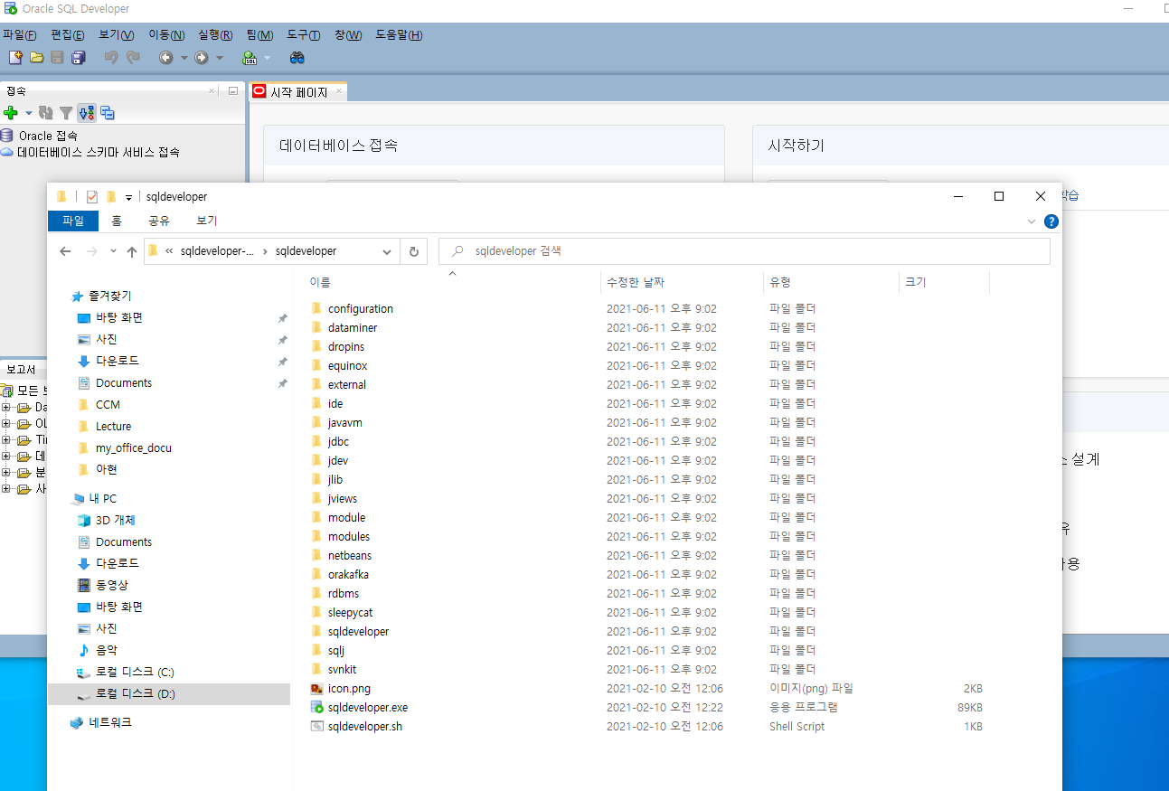Open Explorer address bar history dropdown

[x=387, y=251]
